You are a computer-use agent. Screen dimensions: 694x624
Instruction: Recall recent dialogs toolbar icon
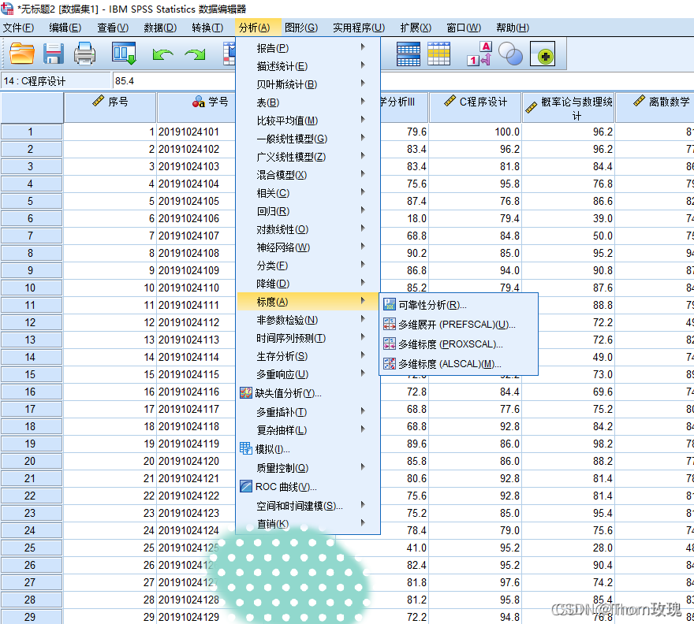pos(124,54)
